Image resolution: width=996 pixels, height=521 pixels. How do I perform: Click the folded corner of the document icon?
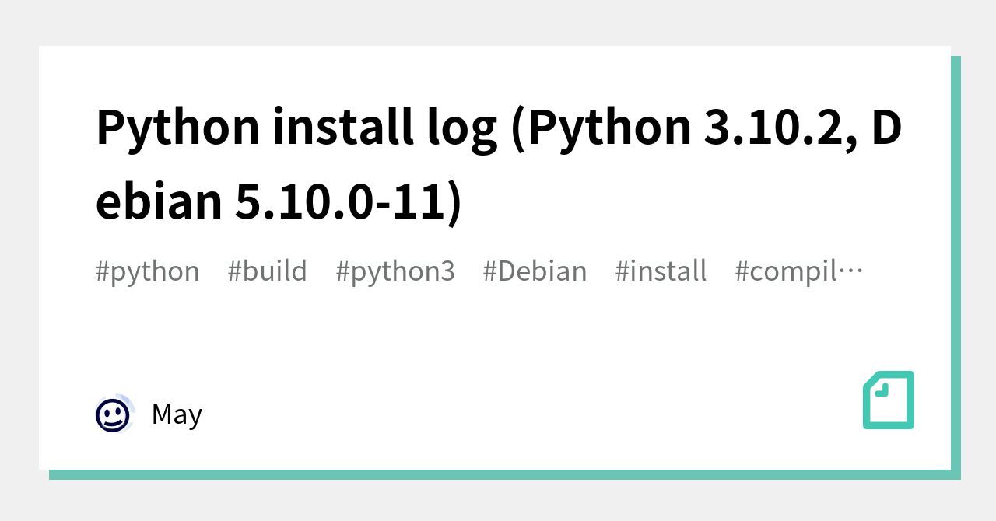coord(879,387)
